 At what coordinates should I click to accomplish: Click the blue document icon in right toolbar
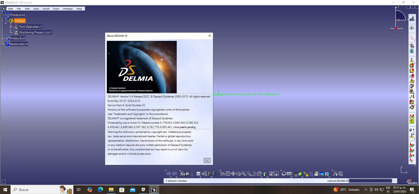click(412, 51)
